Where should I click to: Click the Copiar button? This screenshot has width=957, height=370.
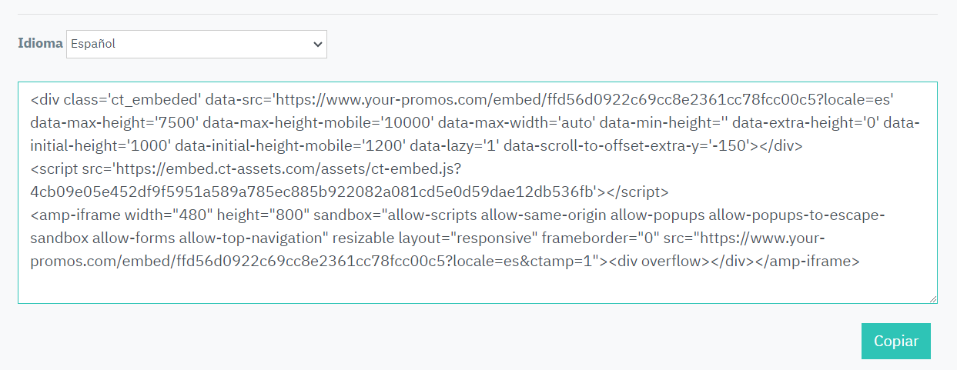[x=895, y=341]
